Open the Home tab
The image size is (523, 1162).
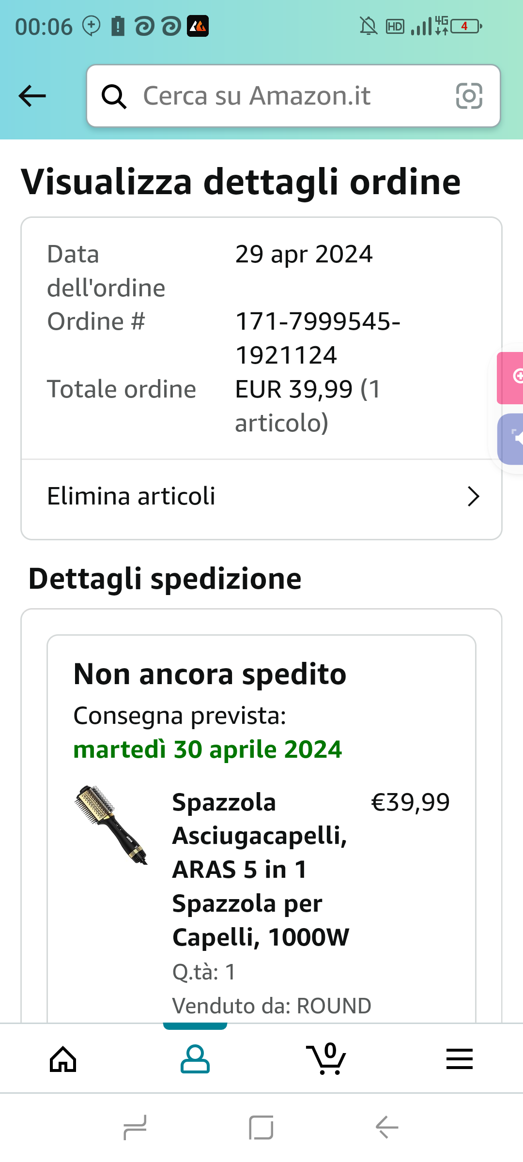pos(63,1059)
